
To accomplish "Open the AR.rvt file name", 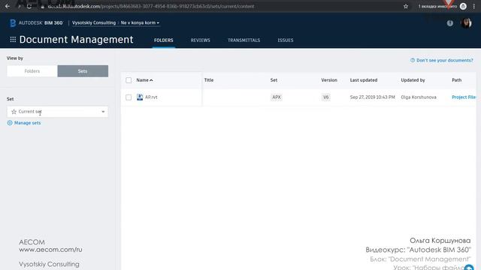I will (151, 97).
